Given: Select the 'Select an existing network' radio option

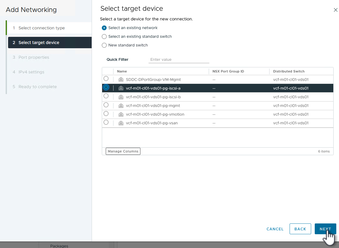Looking at the screenshot, I should [104, 28].
